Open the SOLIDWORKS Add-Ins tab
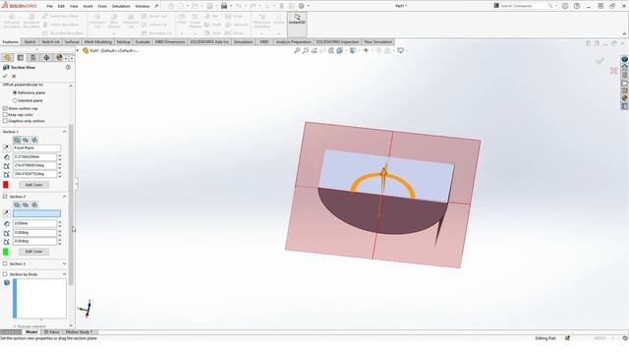 click(x=209, y=42)
